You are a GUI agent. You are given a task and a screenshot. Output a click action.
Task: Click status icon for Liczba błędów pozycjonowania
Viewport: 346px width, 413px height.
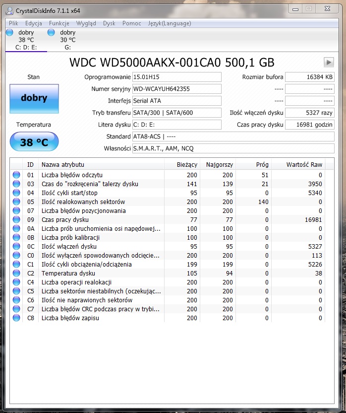(16, 210)
